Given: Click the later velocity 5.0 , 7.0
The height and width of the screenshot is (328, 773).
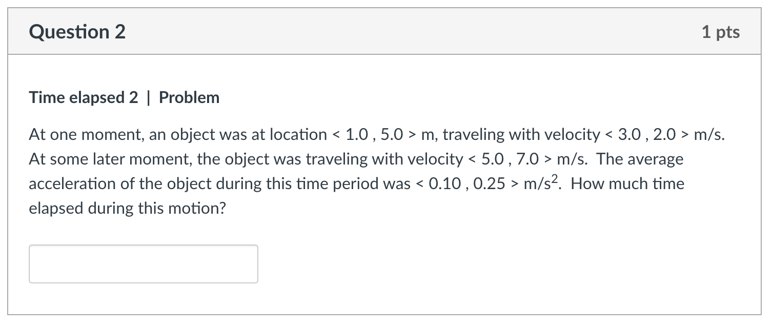Looking at the screenshot, I should (x=511, y=159).
